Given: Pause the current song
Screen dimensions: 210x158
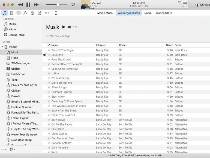Looking at the screenshot, I should point(28,5).
